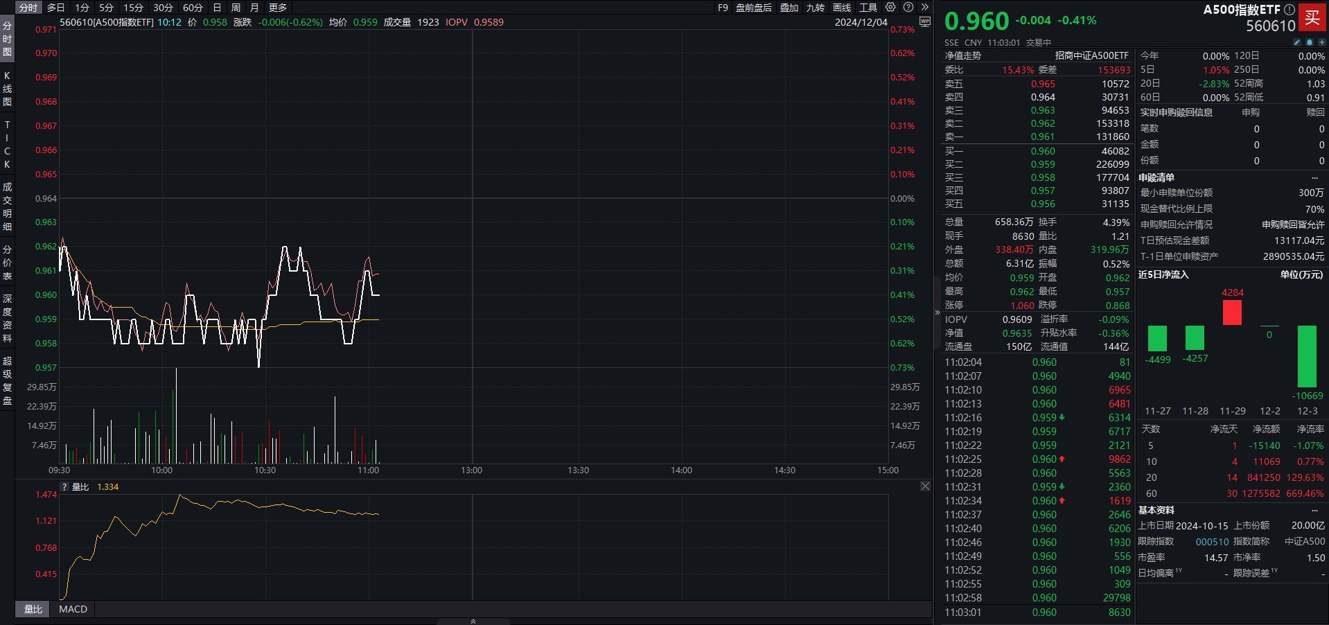Open the 画线 drawing tools
Viewport: 1329px width, 625px height.
(x=842, y=8)
